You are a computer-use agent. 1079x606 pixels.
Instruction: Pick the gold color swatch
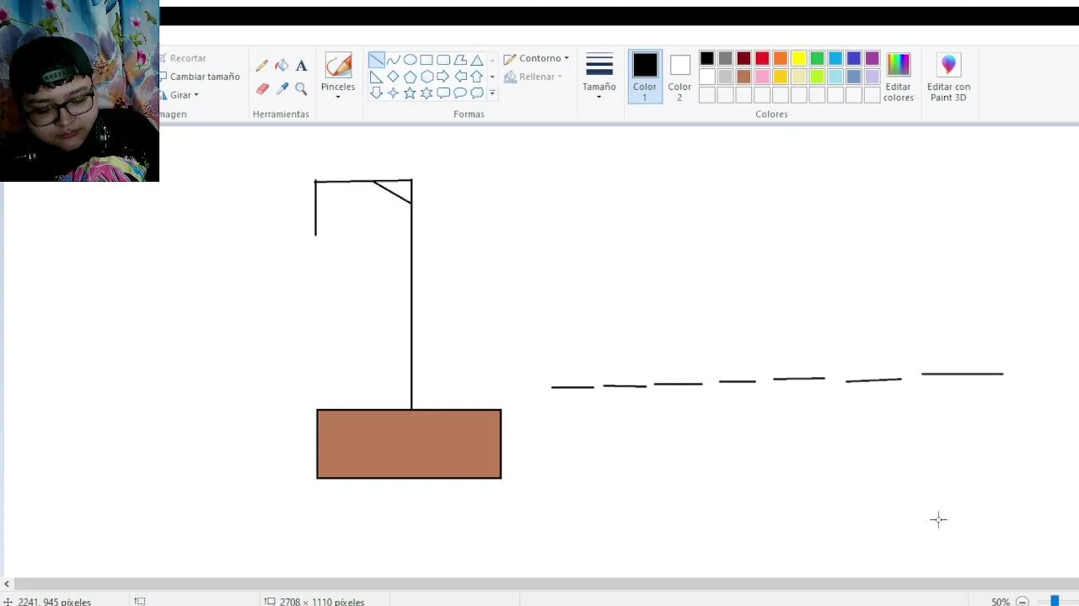pos(781,77)
